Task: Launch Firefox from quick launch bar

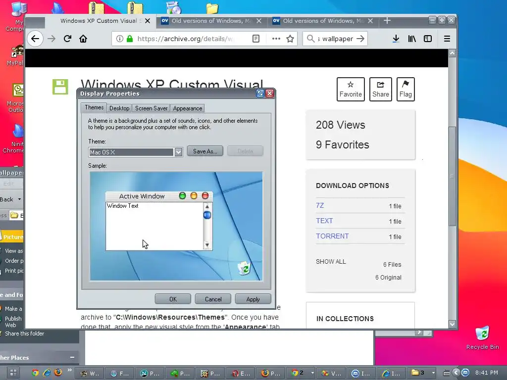Action: (x=58, y=372)
